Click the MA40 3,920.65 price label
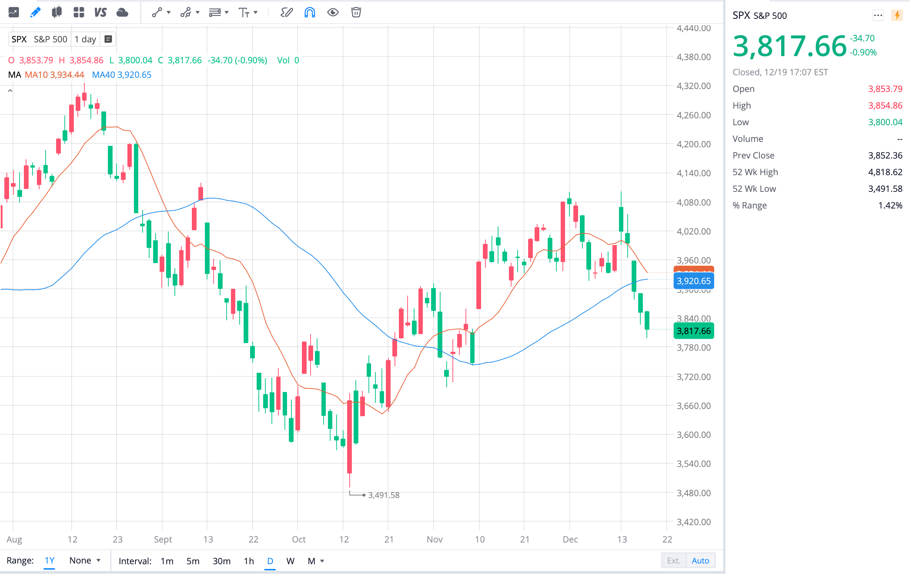 (x=694, y=281)
